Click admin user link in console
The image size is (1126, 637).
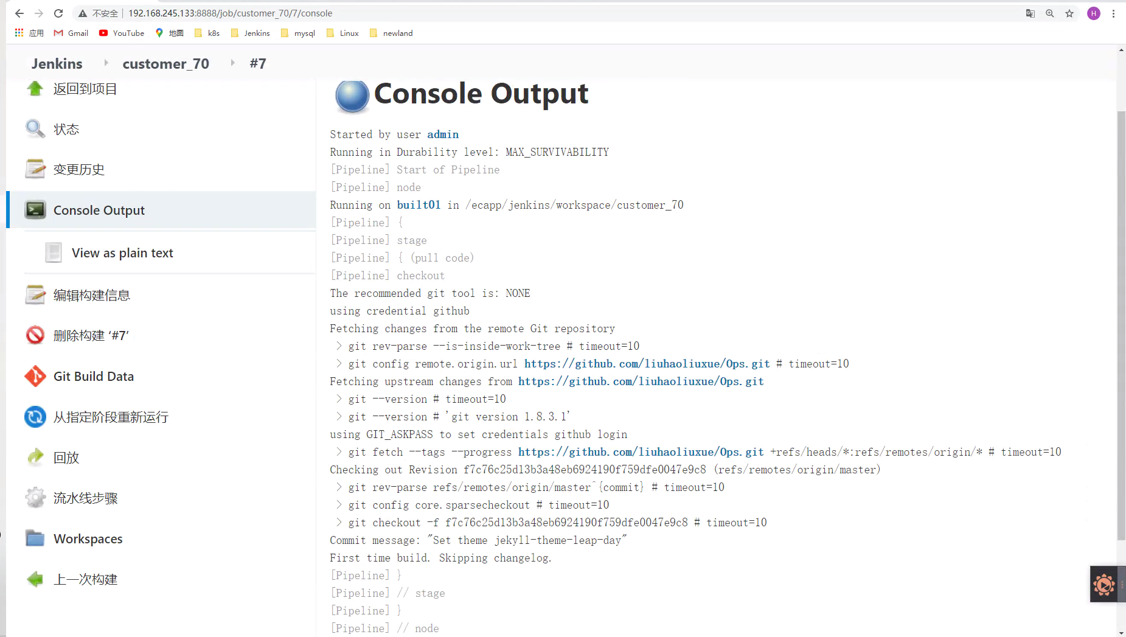click(x=443, y=134)
